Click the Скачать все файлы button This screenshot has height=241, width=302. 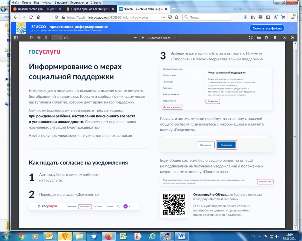[267, 28]
